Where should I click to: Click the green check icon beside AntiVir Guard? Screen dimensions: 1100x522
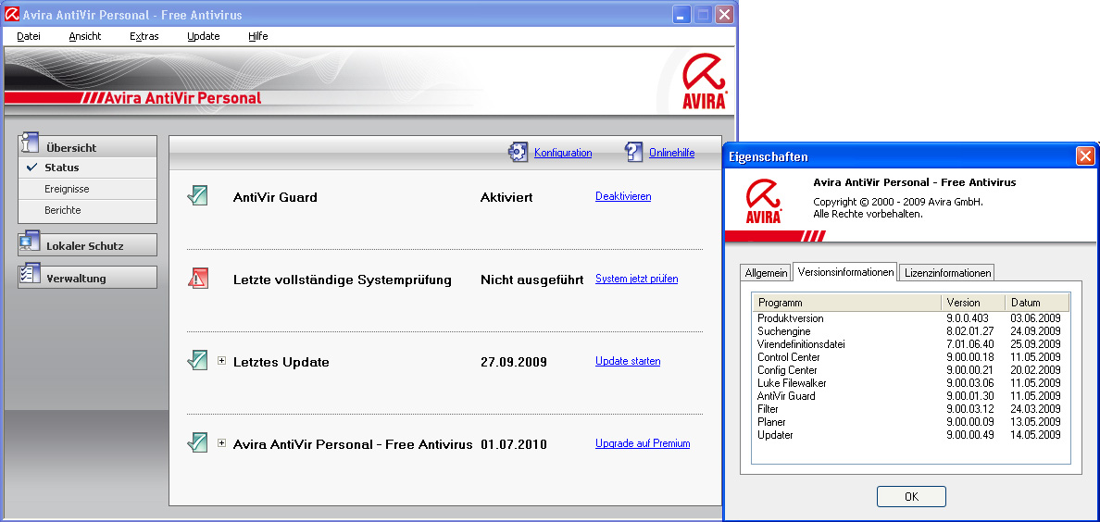(198, 196)
